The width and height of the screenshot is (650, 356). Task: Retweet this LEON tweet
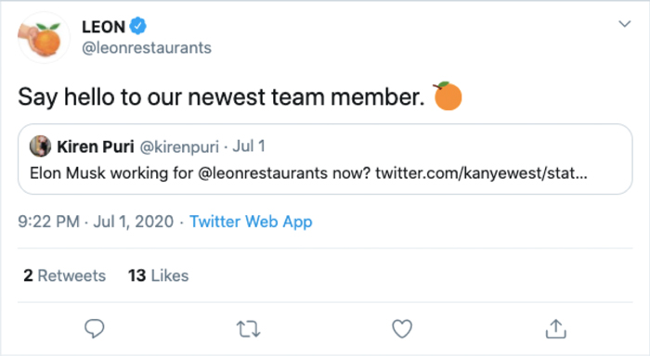pos(248,329)
